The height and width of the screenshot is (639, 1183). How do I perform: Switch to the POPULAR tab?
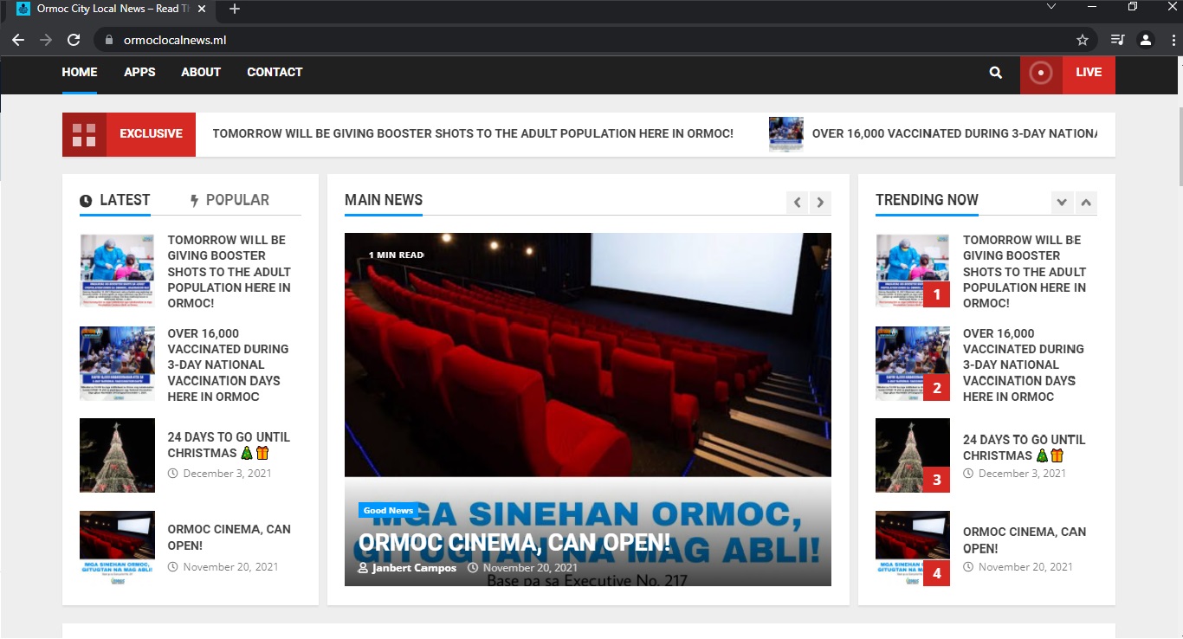[229, 200]
